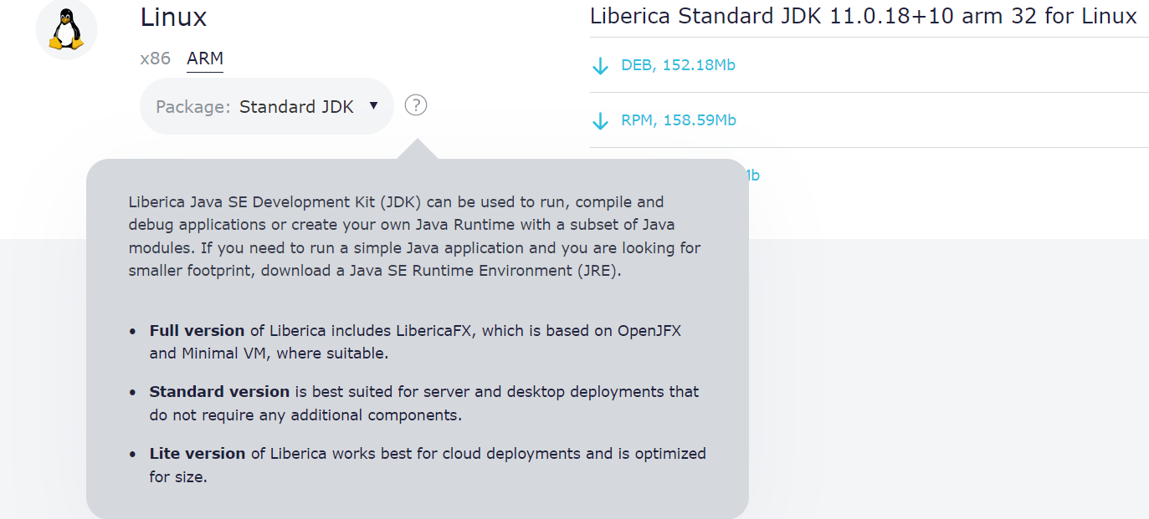Download the RPM, 158.59Mb package

679,120
